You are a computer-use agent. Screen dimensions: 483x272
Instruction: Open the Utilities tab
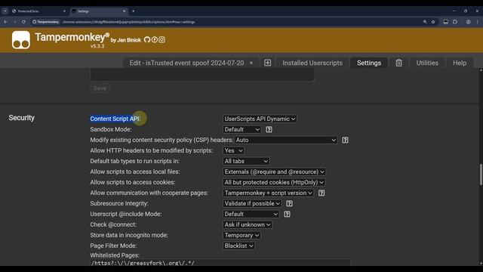pos(427,63)
